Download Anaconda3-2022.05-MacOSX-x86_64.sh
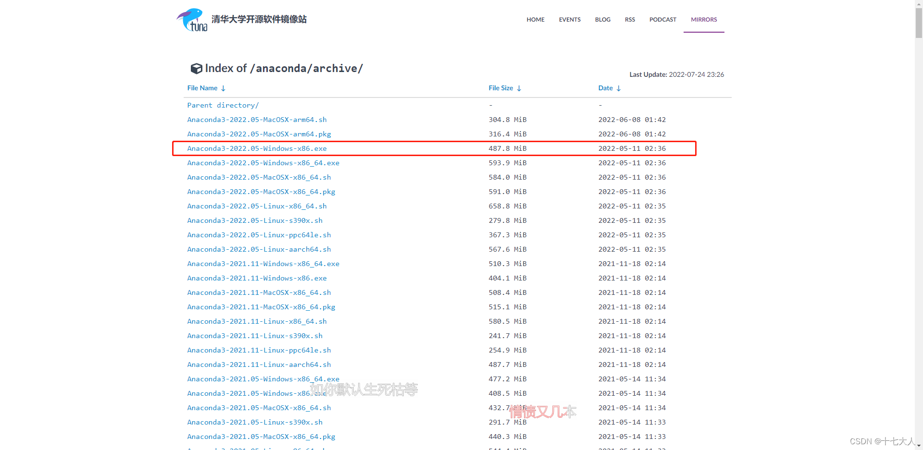923x450 pixels. coord(259,177)
